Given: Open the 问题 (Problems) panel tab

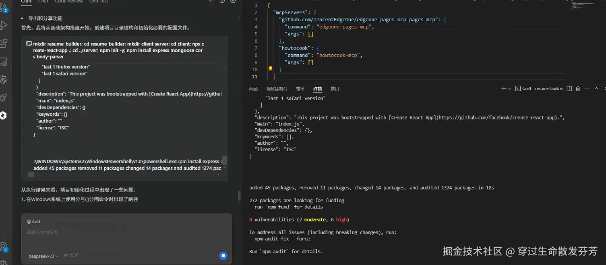Looking at the screenshot, I should pyautogui.click(x=253, y=89).
